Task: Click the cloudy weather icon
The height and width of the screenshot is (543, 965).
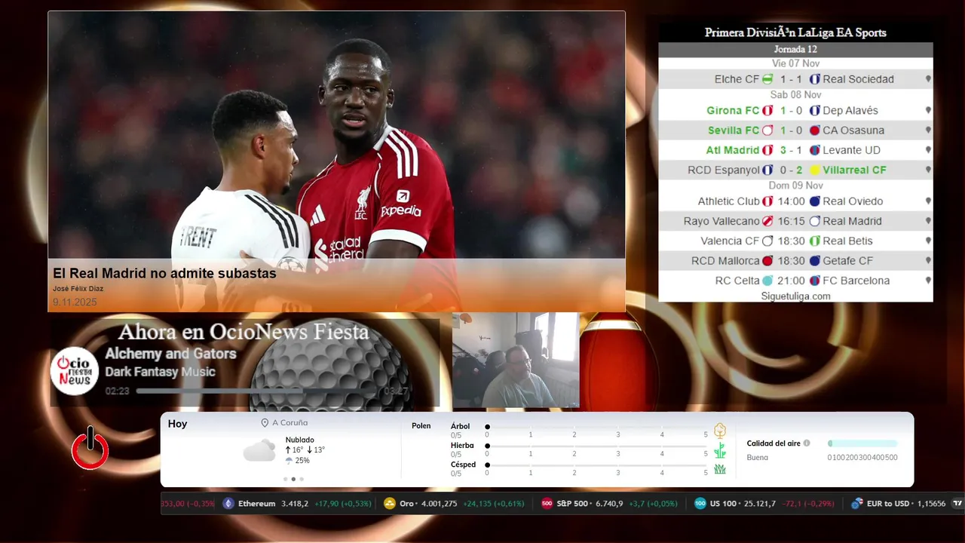Action: tap(259, 450)
